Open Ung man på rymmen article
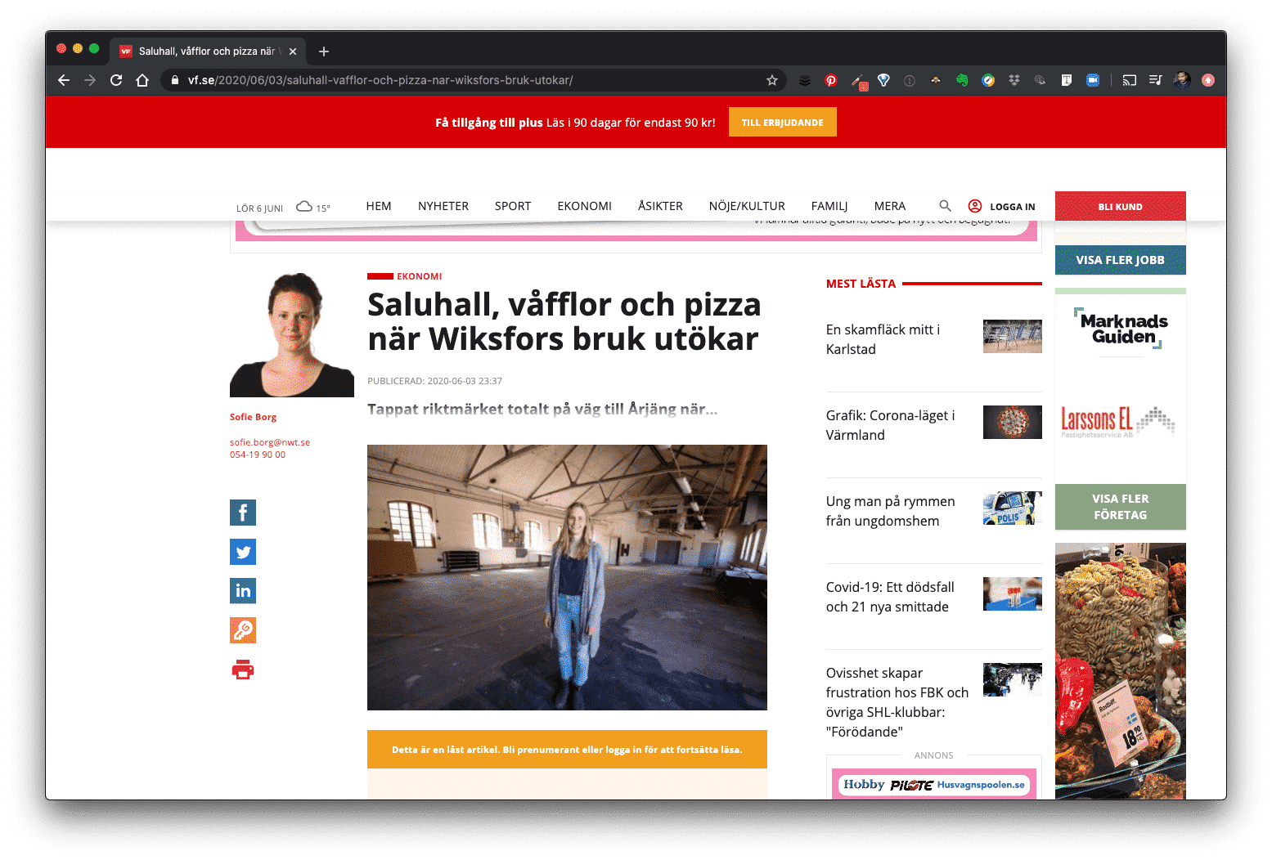 (x=891, y=511)
